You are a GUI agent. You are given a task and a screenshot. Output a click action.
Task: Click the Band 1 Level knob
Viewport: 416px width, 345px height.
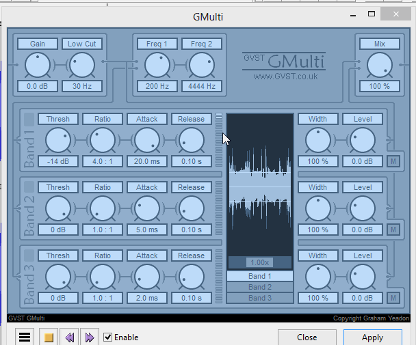(363, 140)
